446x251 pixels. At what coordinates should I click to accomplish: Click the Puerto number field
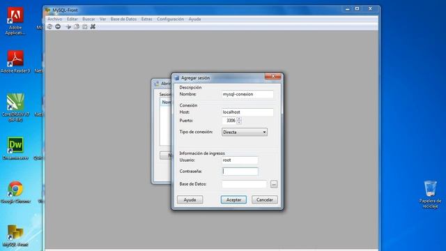click(x=229, y=121)
